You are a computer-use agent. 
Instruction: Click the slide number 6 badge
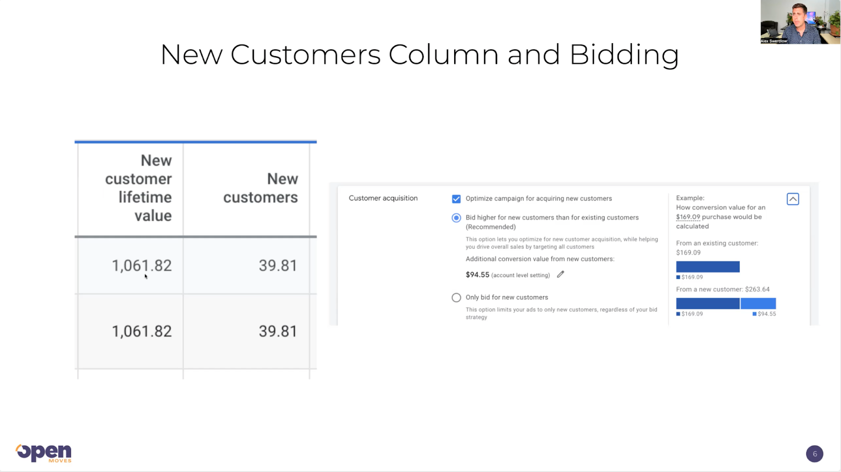pyautogui.click(x=815, y=454)
